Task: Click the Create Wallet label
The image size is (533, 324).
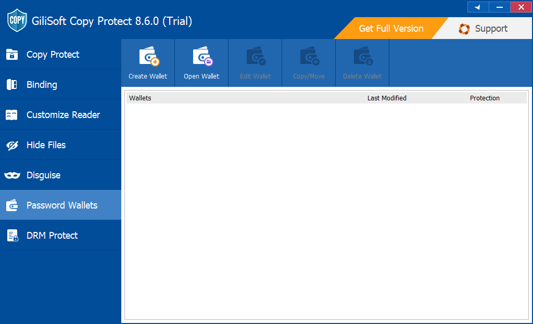Action: pos(148,76)
